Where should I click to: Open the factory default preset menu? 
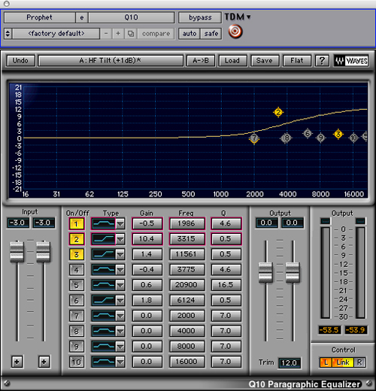pyautogui.click(x=56, y=34)
